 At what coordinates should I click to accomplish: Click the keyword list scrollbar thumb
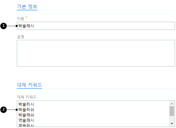point(172,111)
